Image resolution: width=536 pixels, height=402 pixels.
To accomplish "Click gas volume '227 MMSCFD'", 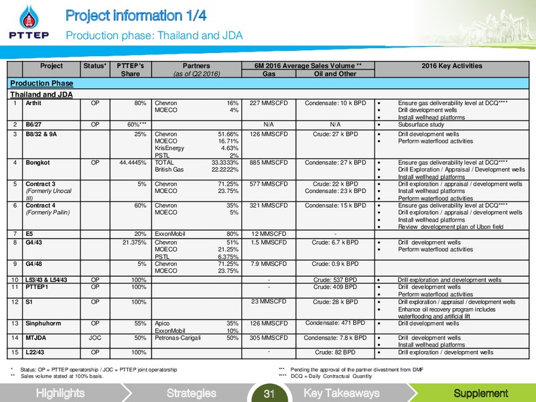I will tap(269, 103).
